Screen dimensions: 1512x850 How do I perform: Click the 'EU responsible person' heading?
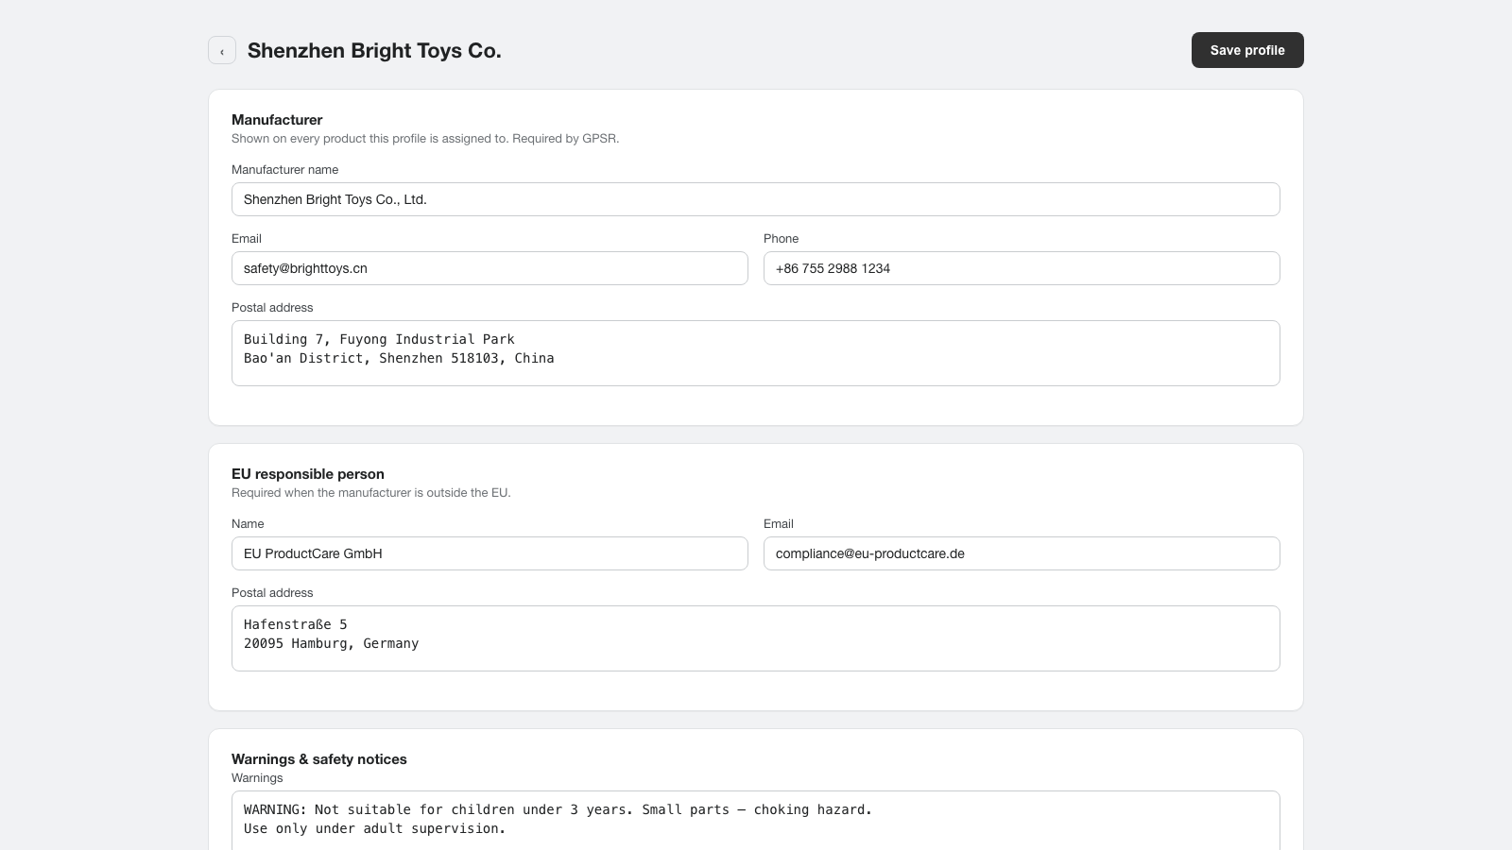[x=308, y=474]
